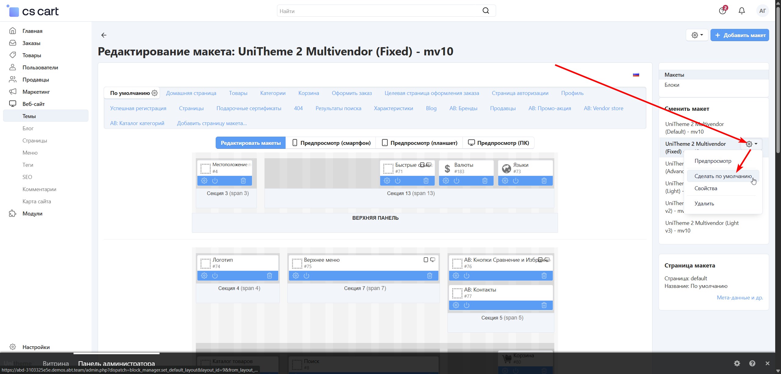Open Темы in the sidebar
This screenshot has height=374, width=781.
(x=46, y=116)
